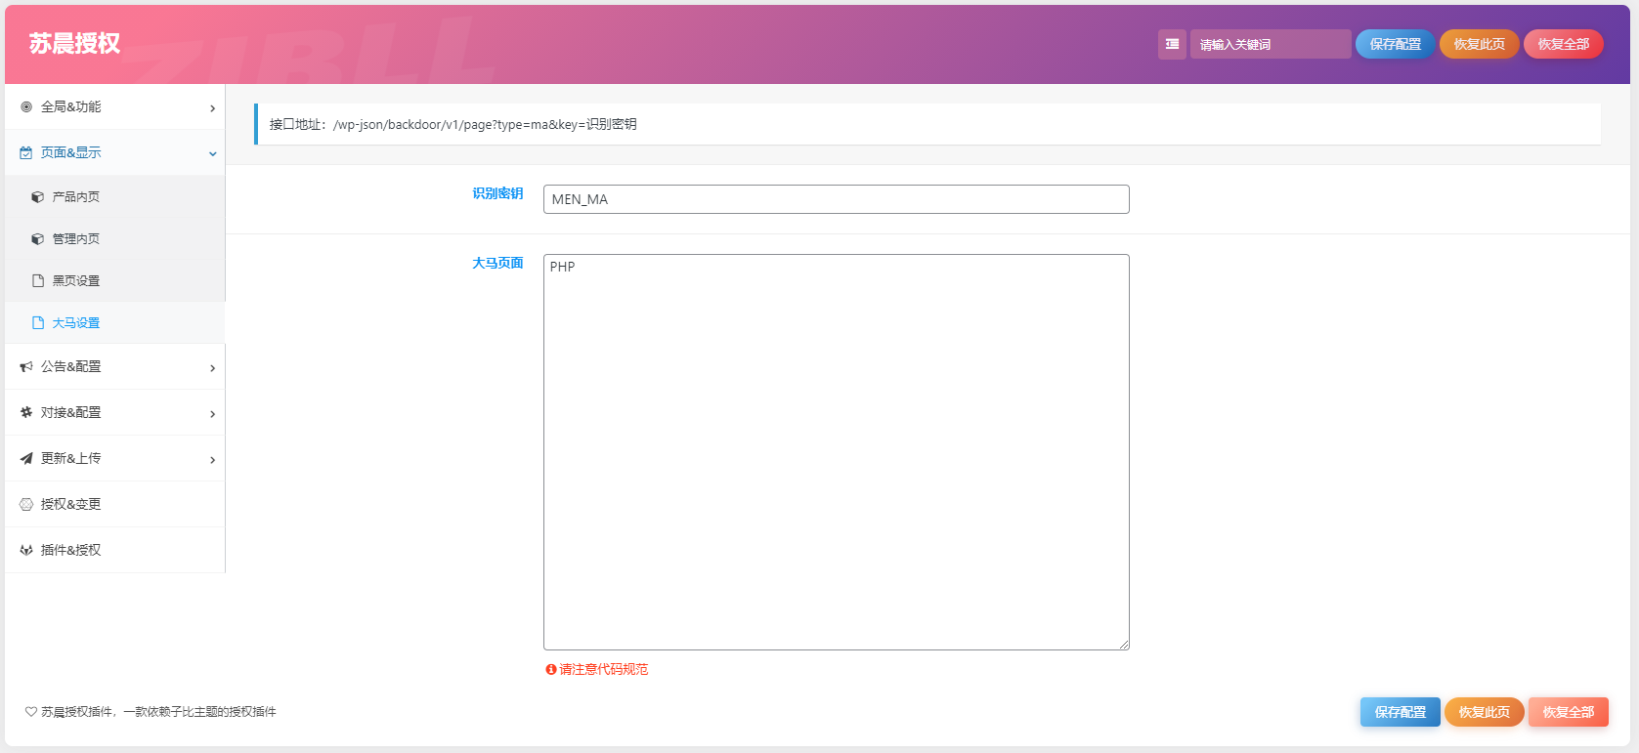Viewport: 1639px width, 753px height.
Task: Click the 大马页面 field label
Action: (497, 263)
